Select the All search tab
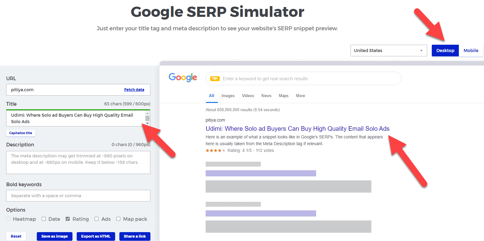484x241 pixels. [x=211, y=96]
